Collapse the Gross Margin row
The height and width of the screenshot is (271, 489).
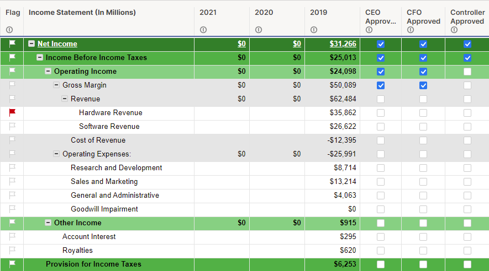pos(56,85)
